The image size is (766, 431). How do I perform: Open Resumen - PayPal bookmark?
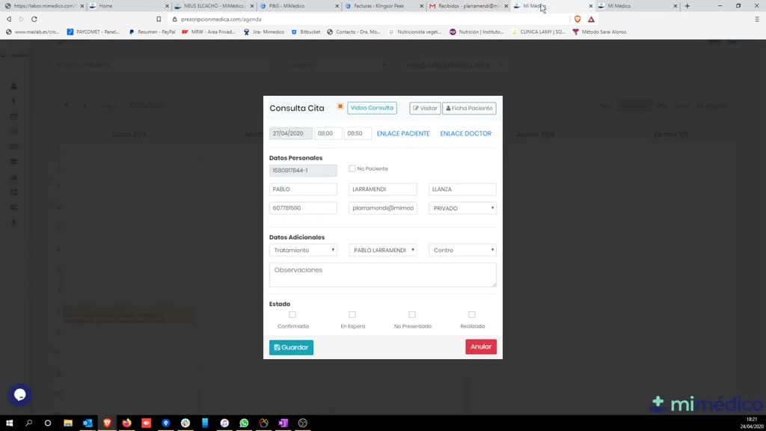tap(151, 31)
